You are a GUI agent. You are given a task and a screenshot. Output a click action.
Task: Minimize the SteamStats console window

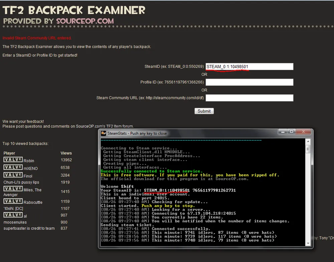tap(283, 132)
